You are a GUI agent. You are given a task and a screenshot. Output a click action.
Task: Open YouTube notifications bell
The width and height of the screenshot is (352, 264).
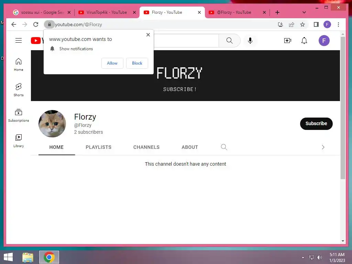point(304,41)
